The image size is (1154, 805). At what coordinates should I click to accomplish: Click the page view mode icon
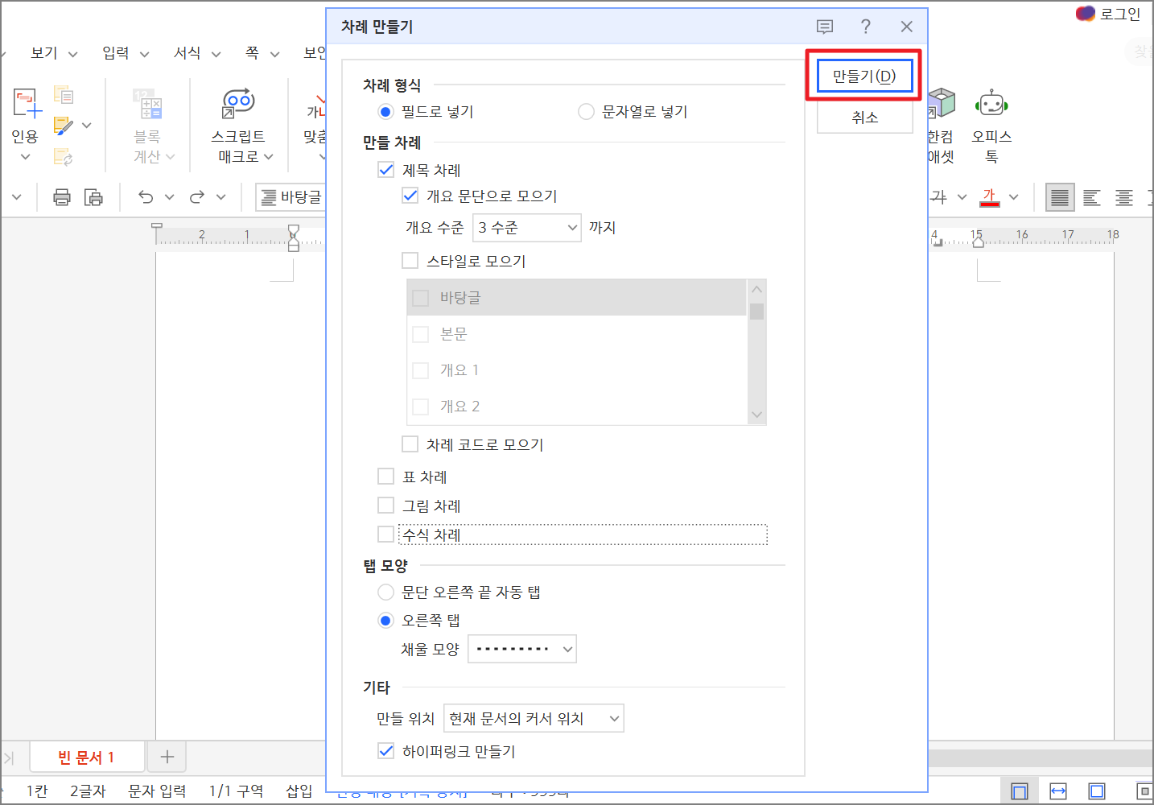click(x=1020, y=791)
